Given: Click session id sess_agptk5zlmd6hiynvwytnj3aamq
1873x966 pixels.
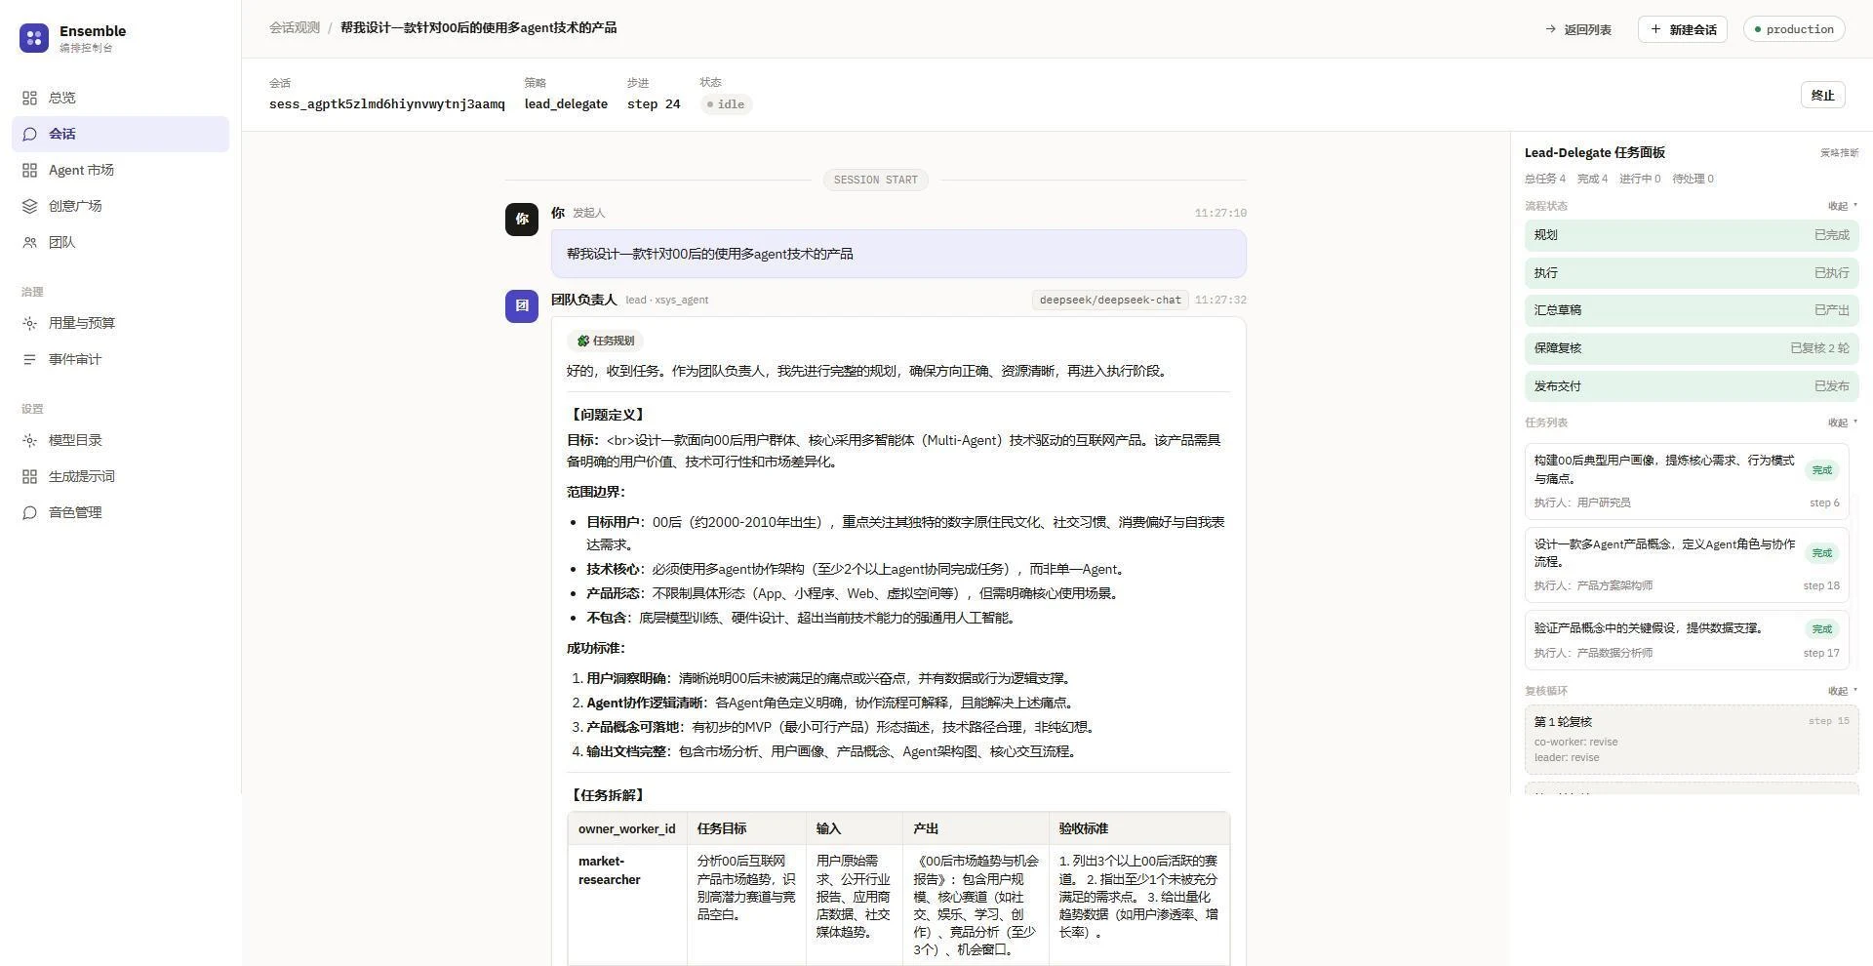Looking at the screenshot, I should point(387,104).
